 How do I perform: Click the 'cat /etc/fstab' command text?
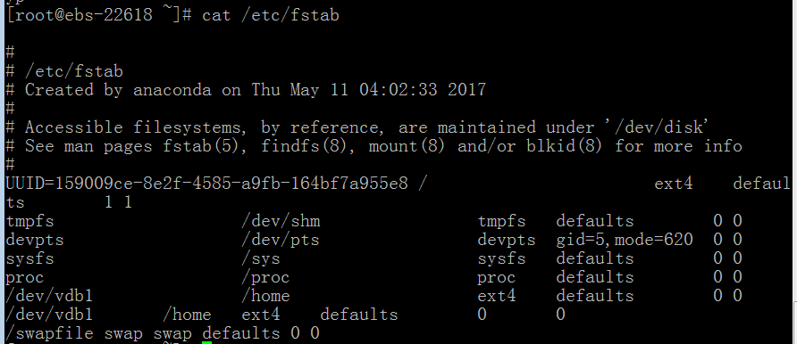271,15
